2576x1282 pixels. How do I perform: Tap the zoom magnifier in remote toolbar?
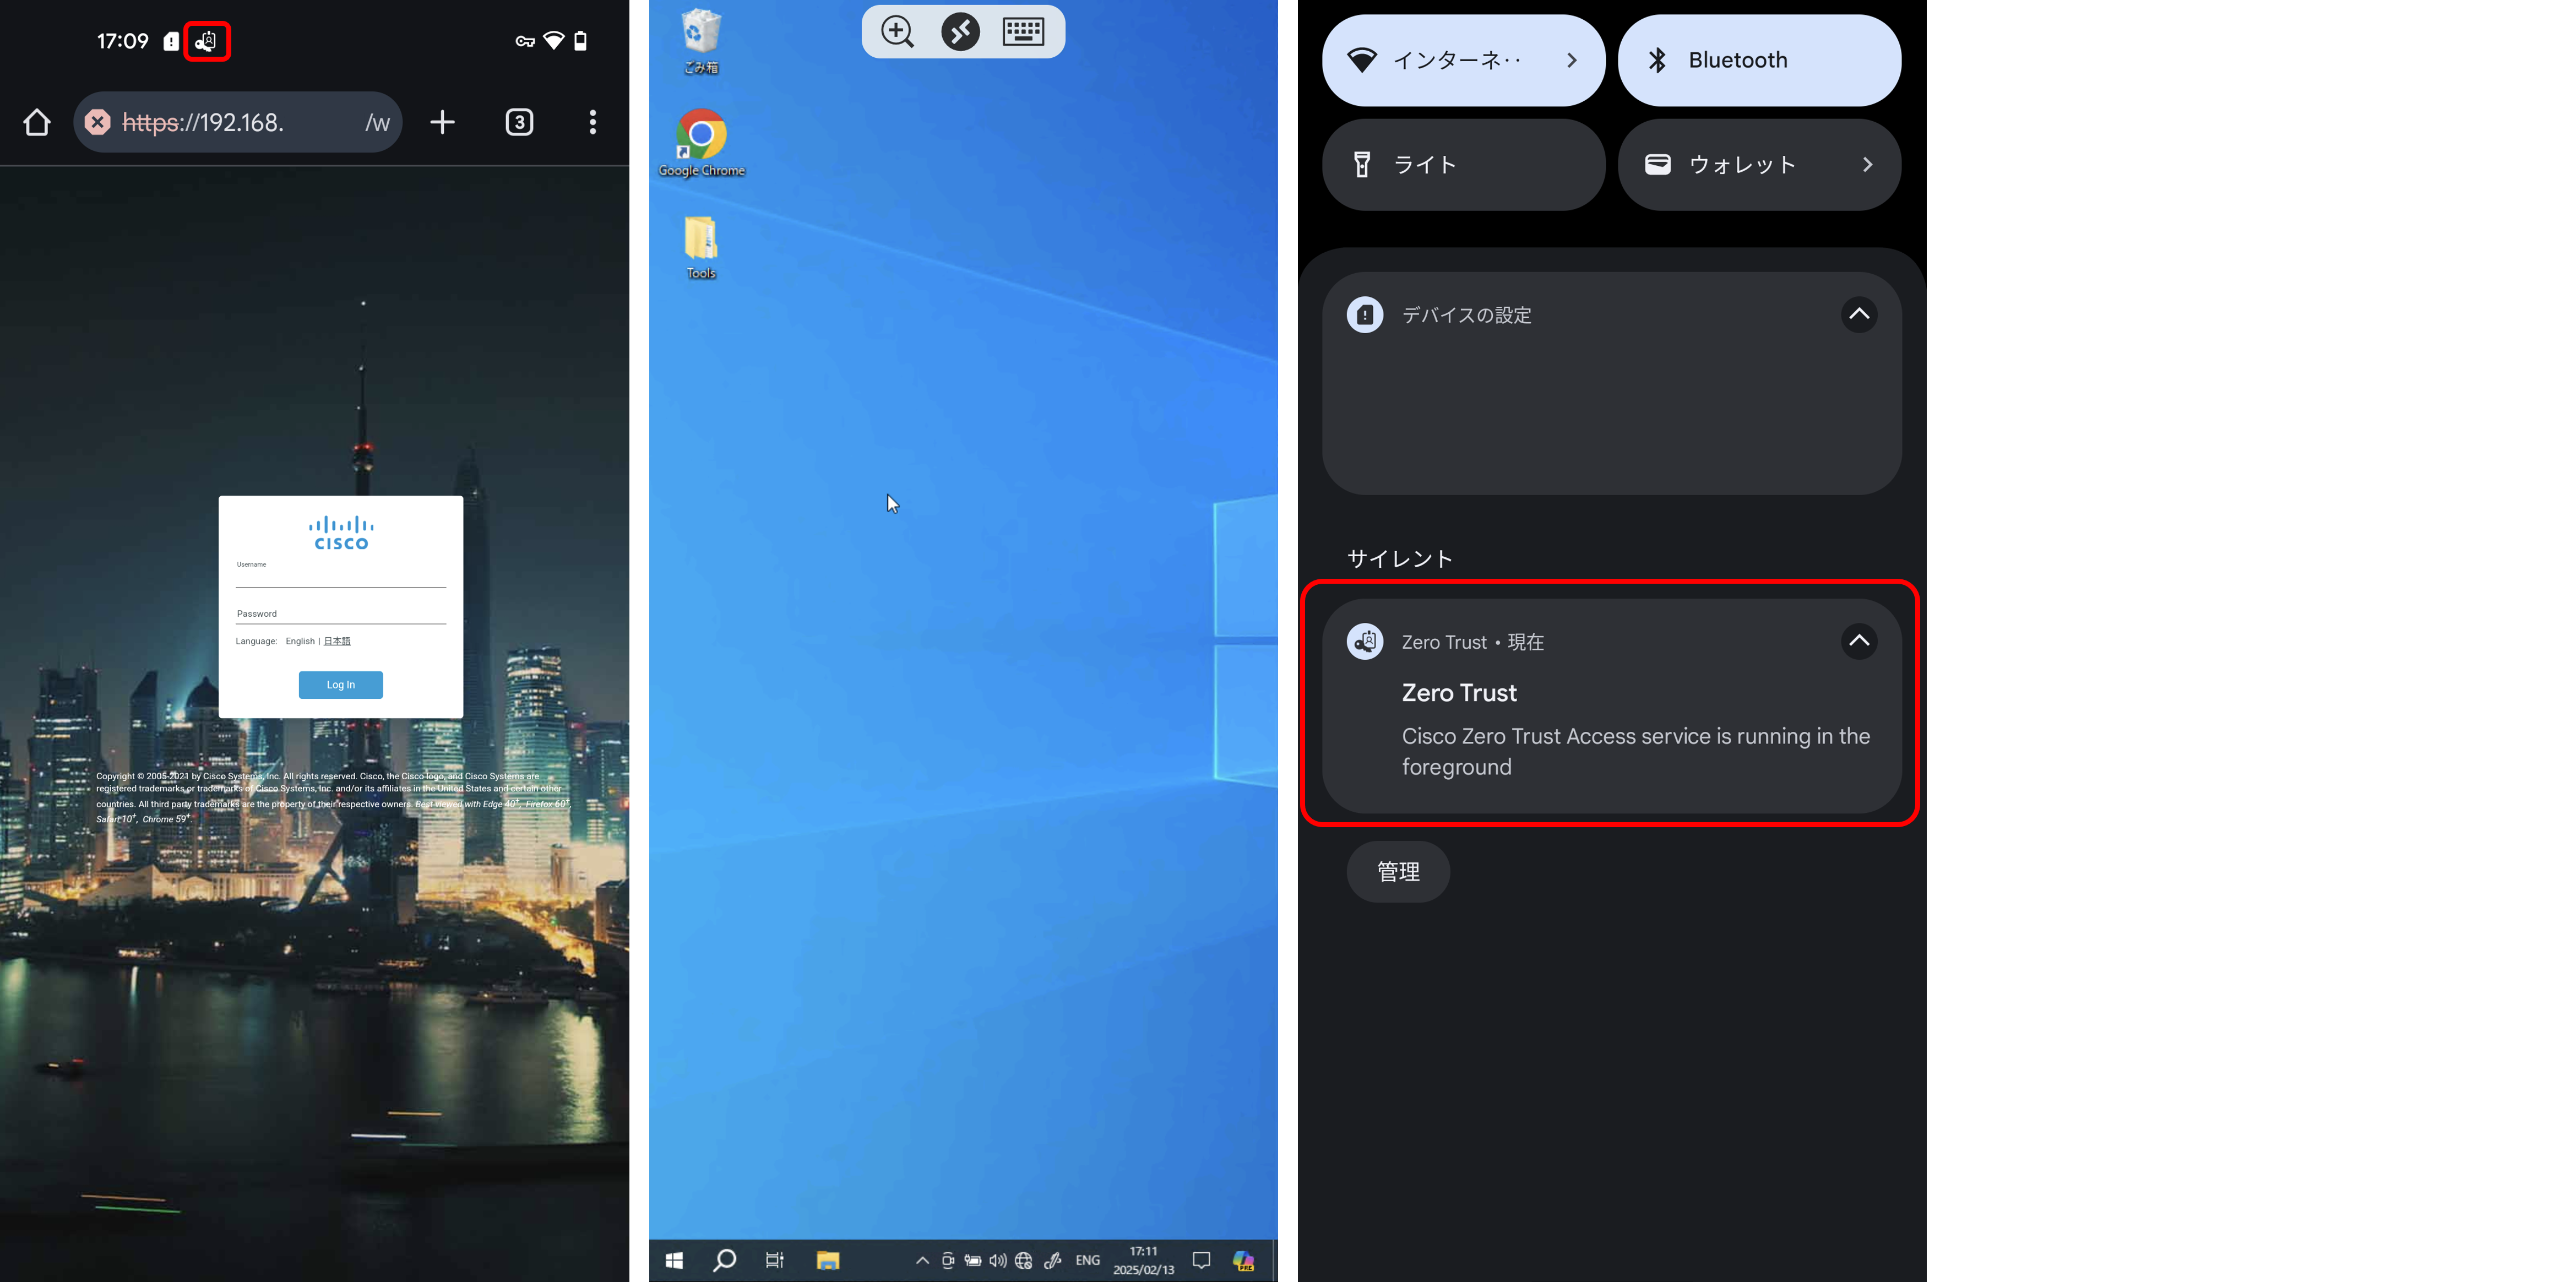[x=897, y=31]
